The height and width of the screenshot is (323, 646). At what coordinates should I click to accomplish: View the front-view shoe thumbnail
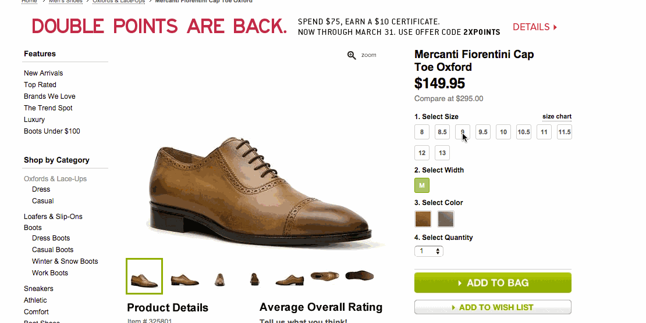click(x=219, y=279)
